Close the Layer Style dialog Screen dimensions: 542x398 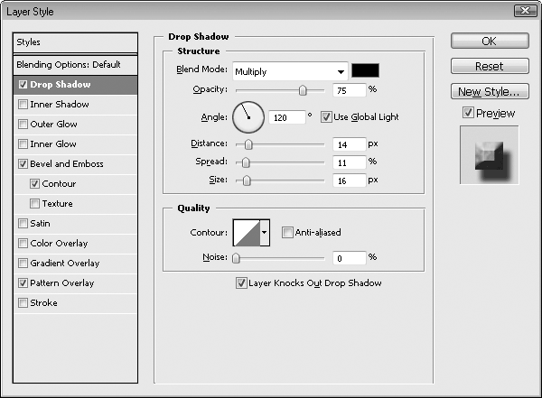(526, 11)
